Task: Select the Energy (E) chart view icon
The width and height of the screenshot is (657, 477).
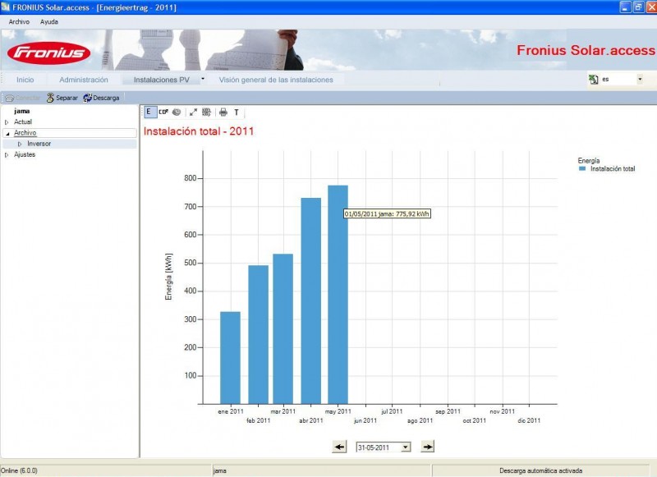Action: click(x=149, y=112)
